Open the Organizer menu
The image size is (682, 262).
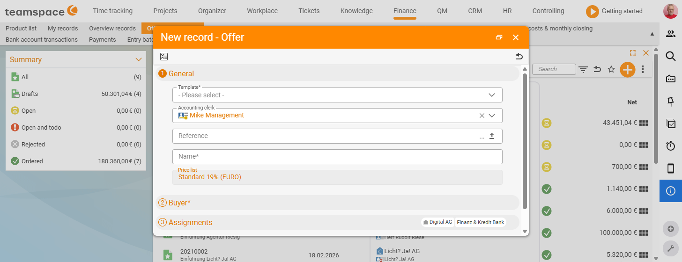[212, 11]
